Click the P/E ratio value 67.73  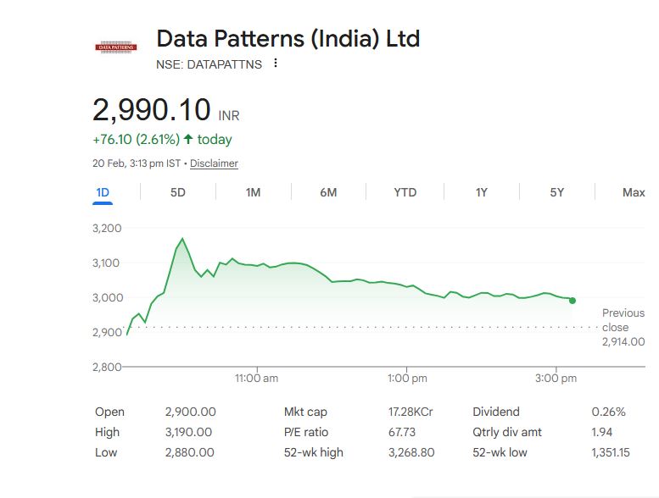(x=402, y=432)
